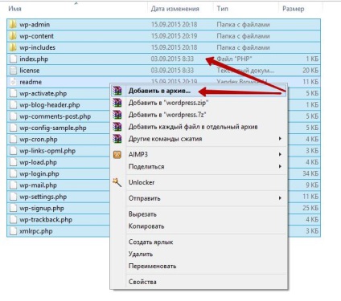This screenshot has width=341, height=301.
Task: Sort by 'Дата изменения' column header
Action: [x=175, y=9]
